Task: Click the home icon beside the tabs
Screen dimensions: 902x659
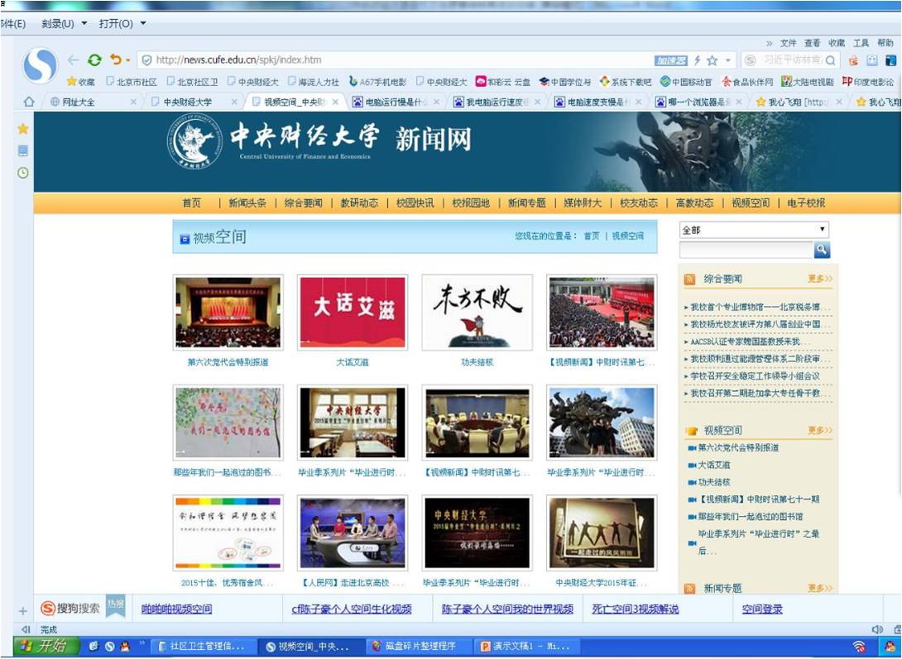Action: coord(29,102)
